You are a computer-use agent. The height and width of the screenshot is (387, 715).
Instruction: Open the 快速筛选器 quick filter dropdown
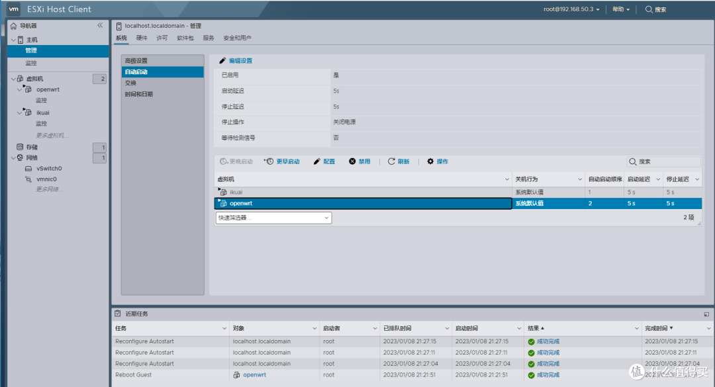(273, 218)
